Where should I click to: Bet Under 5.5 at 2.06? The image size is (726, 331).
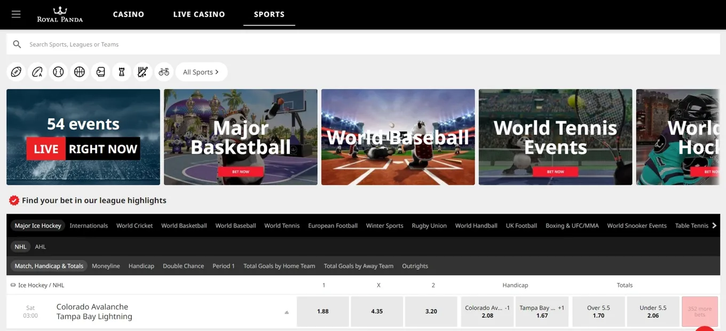pyautogui.click(x=653, y=311)
